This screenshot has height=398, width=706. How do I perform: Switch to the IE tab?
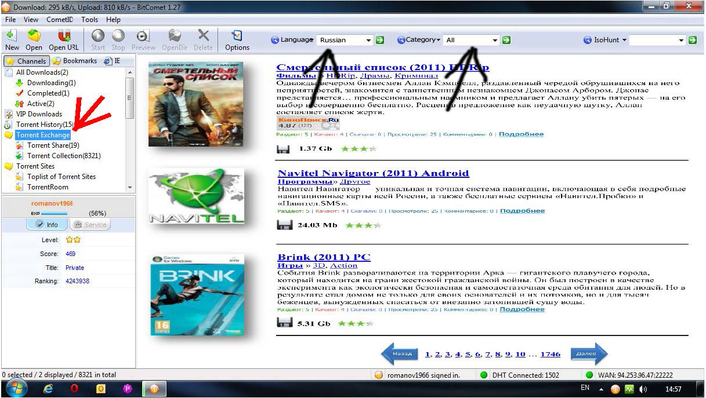click(x=113, y=61)
